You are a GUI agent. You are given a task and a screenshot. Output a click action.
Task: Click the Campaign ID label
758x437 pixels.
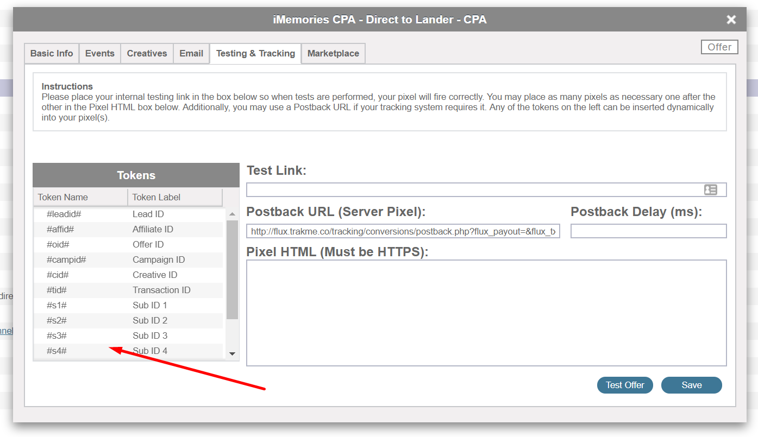159,259
